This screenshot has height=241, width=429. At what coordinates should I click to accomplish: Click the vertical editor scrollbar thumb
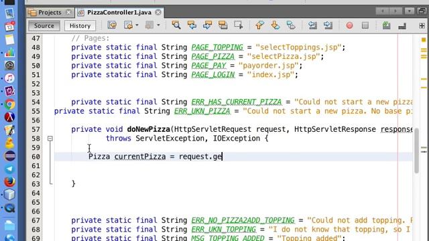click(x=416, y=151)
